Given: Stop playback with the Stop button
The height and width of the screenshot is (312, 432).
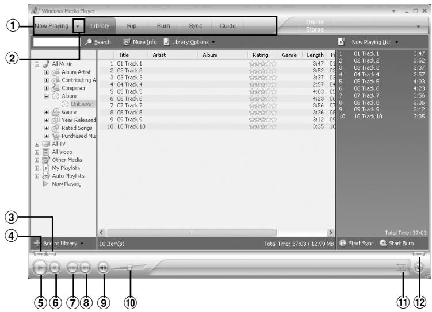Looking at the screenshot, I should point(55,267).
